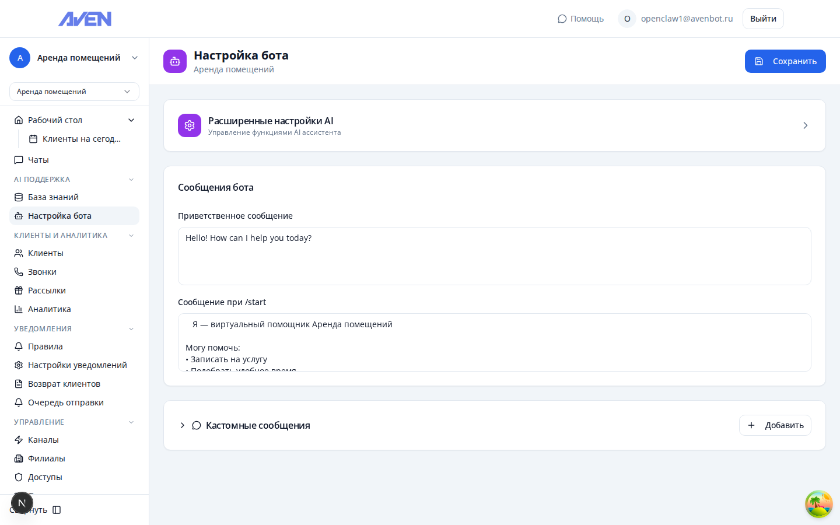
Task: Open the Филиалы building icon
Action: click(18, 458)
